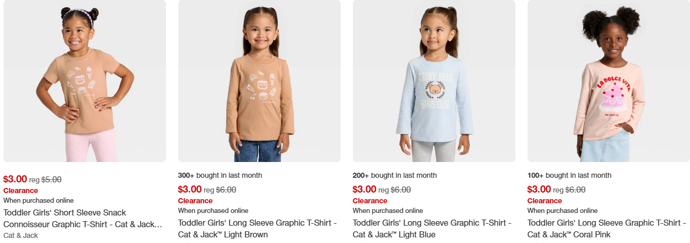690x243 pixels.
Task: Click the $3.00 price under 200+ bought
Action: click(365, 190)
